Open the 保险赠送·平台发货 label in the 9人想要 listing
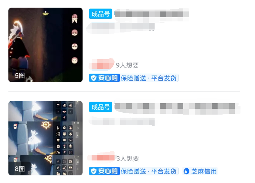 [x=148, y=78]
